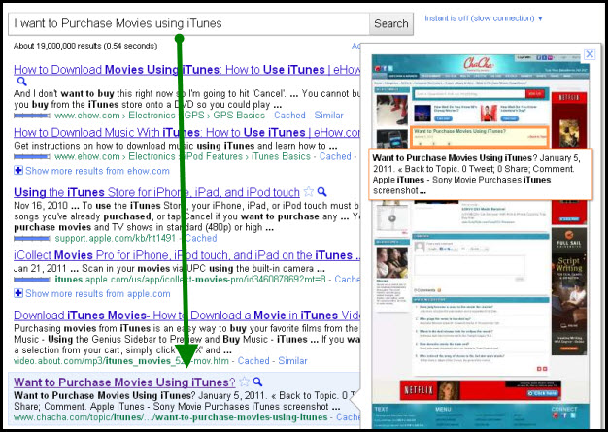Open Cached link for support.apple.com result

pos(200,238)
